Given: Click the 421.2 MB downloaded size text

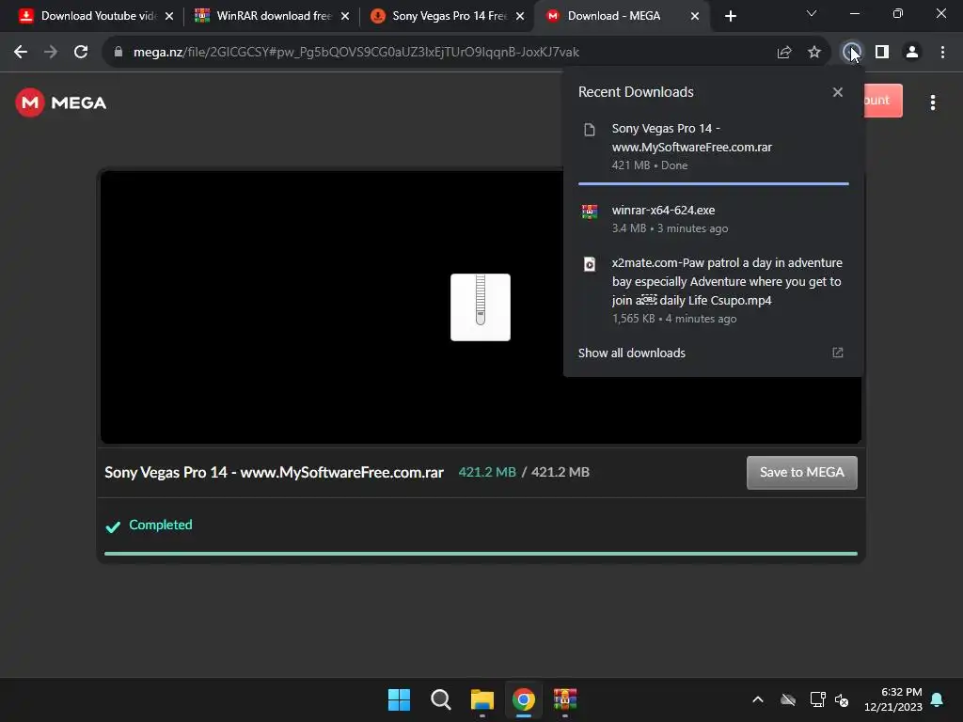Looking at the screenshot, I should tap(487, 472).
